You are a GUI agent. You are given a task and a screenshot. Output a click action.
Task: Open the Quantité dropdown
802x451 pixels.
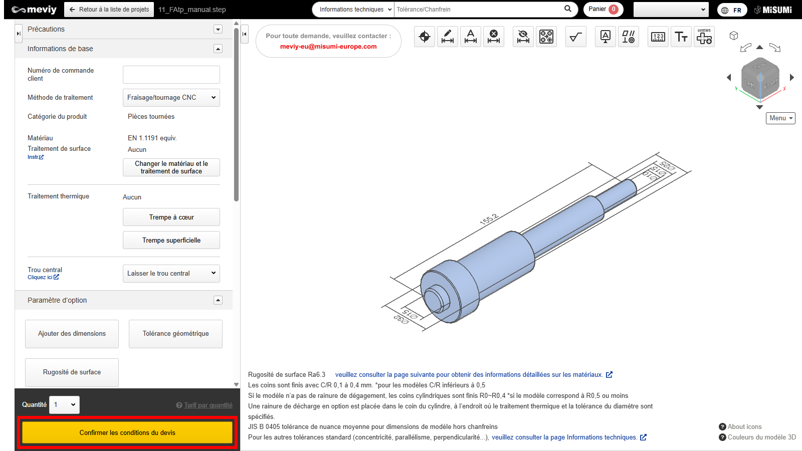point(64,405)
